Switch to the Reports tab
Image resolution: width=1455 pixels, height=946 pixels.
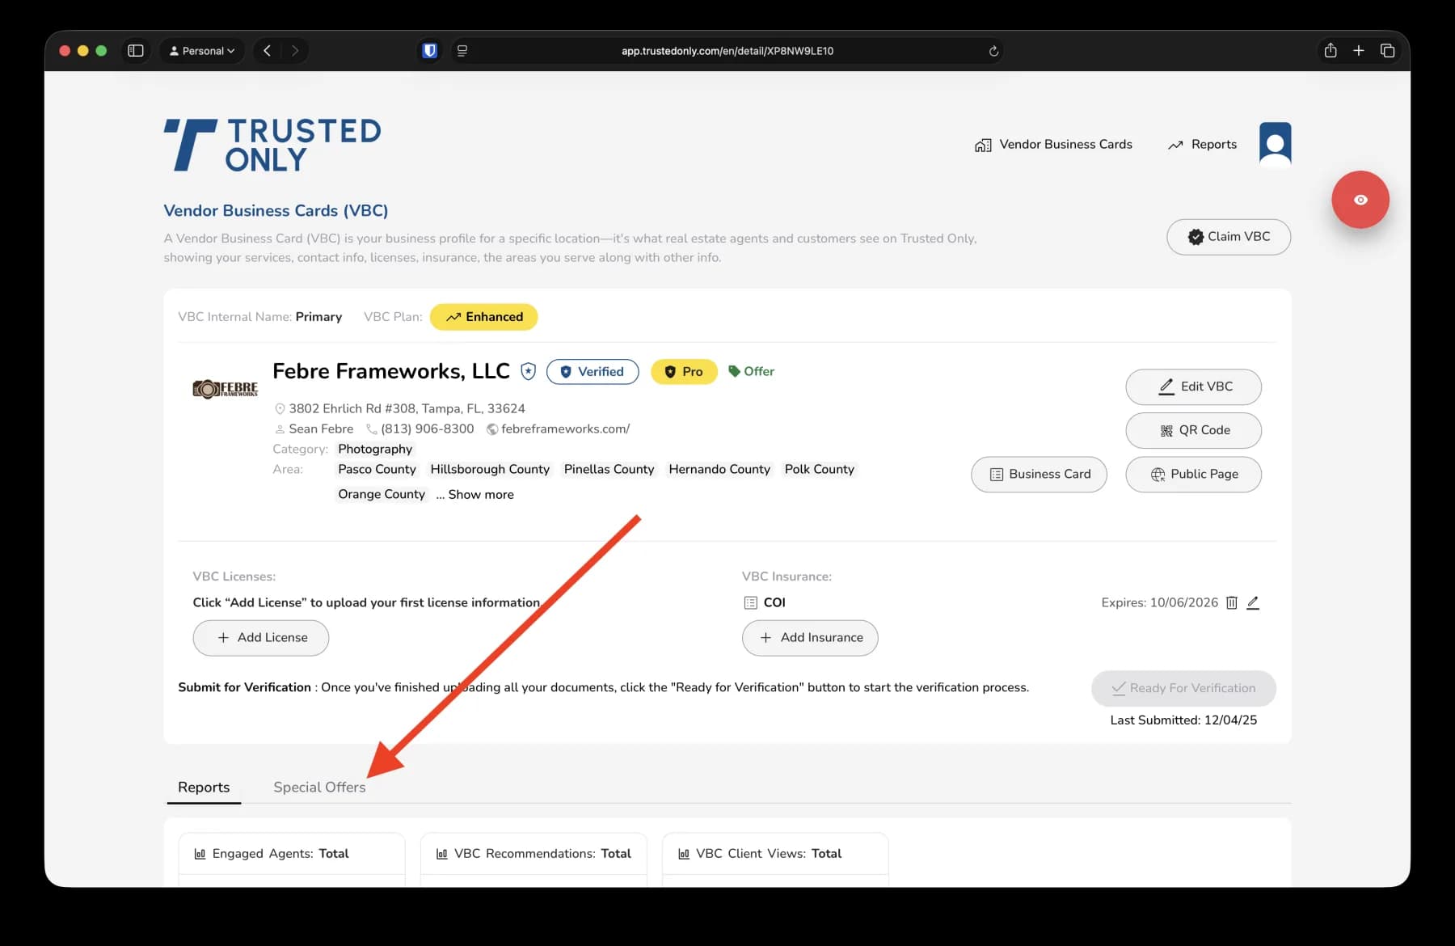coord(204,788)
